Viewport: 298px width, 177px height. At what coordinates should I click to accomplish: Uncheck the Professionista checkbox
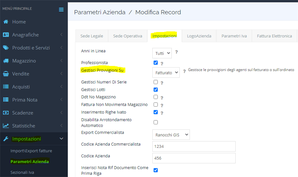156,63
